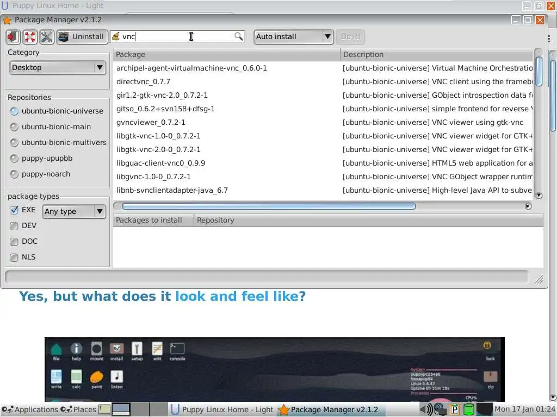Click the green storage drive tray icon
557x417 pixels.
tap(469, 409)
